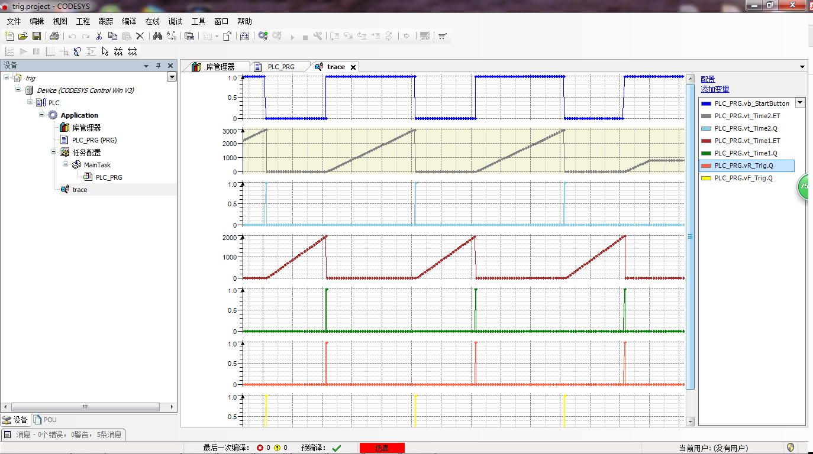Collapse the 任务配置 tree node
The image size is (813, 454).
point(53,152)
